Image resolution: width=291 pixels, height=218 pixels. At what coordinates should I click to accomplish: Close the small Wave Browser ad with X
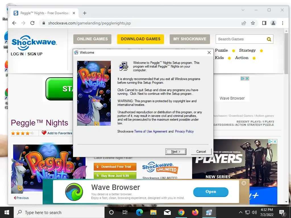coord(247,78)
